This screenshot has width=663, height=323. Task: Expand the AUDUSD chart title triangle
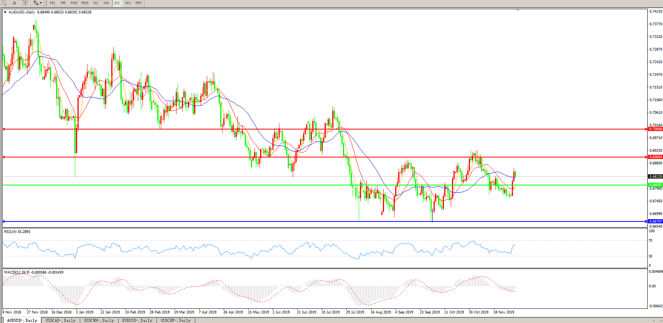click(x=5, y=12)
